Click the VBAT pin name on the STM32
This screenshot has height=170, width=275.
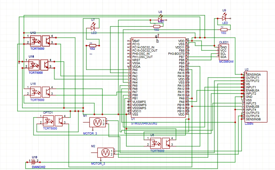click(x=136, y=41)
